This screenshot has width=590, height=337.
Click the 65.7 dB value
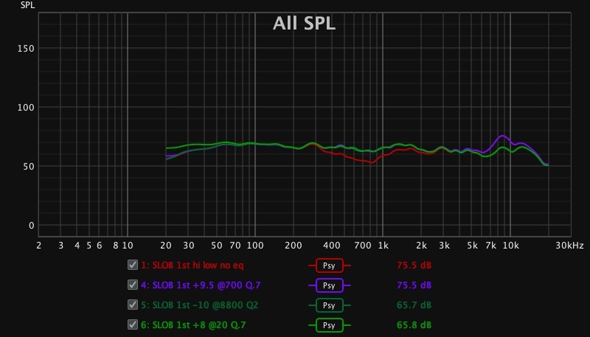tap(414, 305)
